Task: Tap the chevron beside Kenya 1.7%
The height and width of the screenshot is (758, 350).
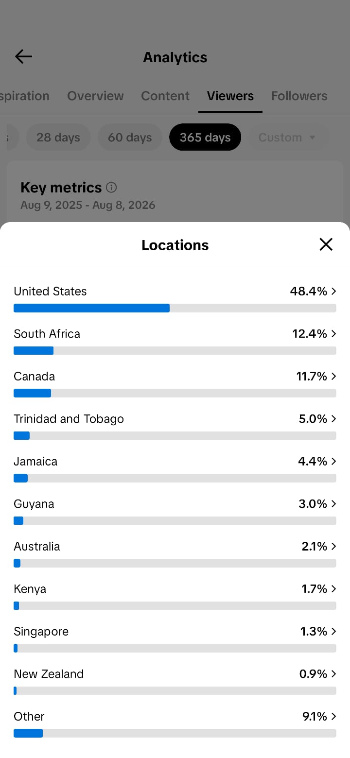Action: point(333,589)
